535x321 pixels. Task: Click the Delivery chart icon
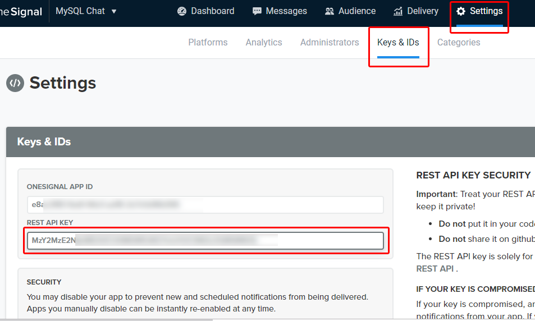(398, 11)
